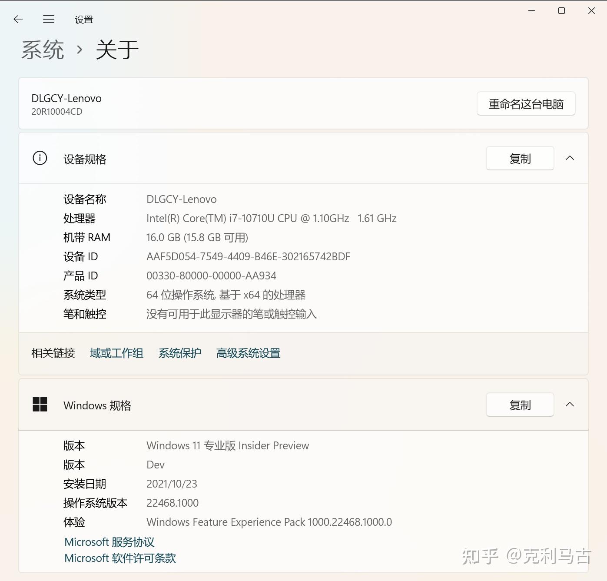Copy device specifications with 复制 button
The image size is (607, 581).
[520, 159]
